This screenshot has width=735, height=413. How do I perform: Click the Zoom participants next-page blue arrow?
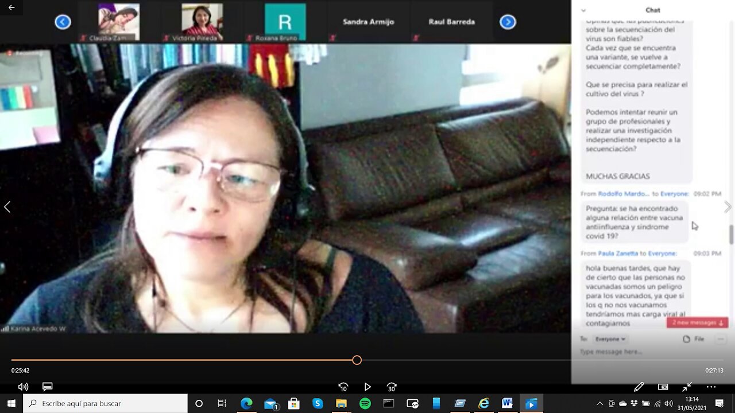[508, 22]
